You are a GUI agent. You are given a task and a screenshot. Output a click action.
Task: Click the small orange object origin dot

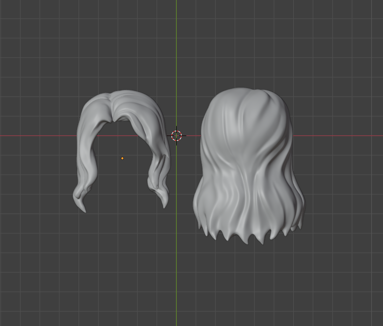tap(122, 158)
